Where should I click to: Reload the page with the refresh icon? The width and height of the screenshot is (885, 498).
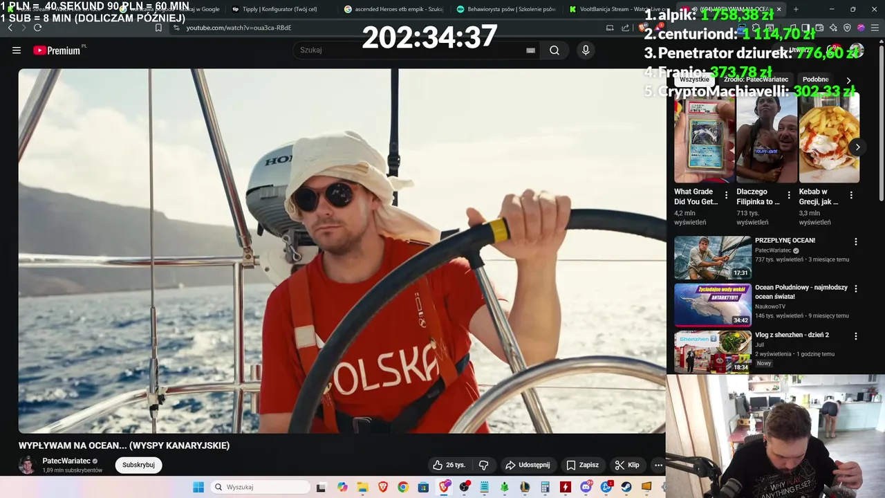pyautogui.click(x=37, y=28)
